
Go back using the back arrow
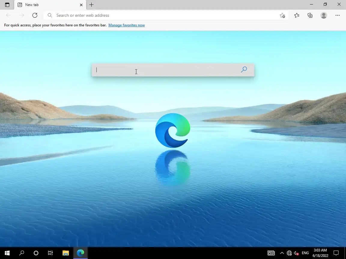point(8,15)
